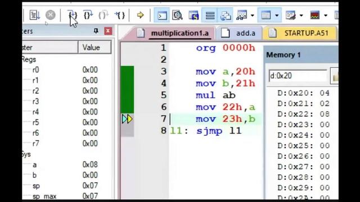
Task: Click the greyed-out Stop execution icon
Action: 50,15
